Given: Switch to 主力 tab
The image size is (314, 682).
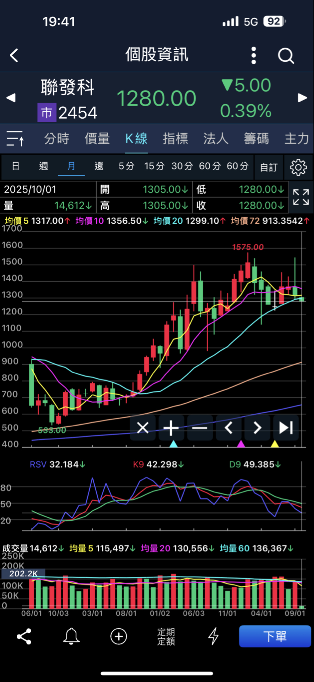Looking at the screenshot, I should tap(297, 138).
